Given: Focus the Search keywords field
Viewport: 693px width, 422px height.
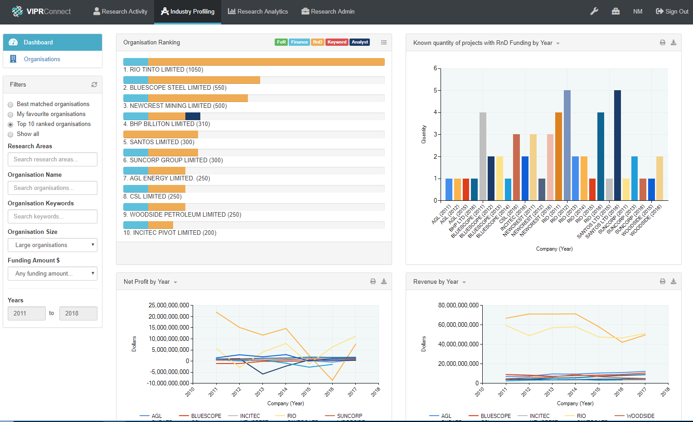Looking at the screenshot, I should 53,216.
